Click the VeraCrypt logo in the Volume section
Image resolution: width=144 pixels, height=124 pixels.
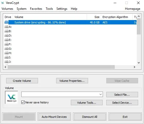pos(12,98)
